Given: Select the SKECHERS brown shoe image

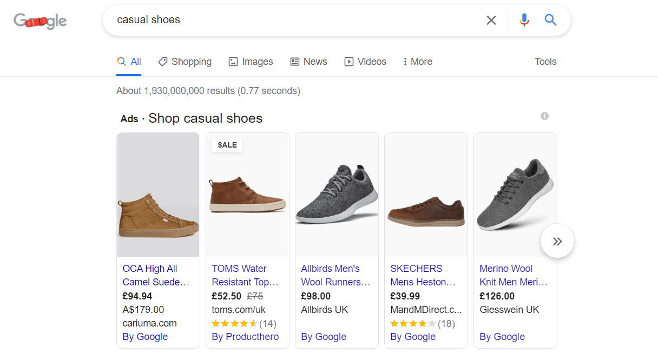Looking at the screenshot, I should (426, 211).
